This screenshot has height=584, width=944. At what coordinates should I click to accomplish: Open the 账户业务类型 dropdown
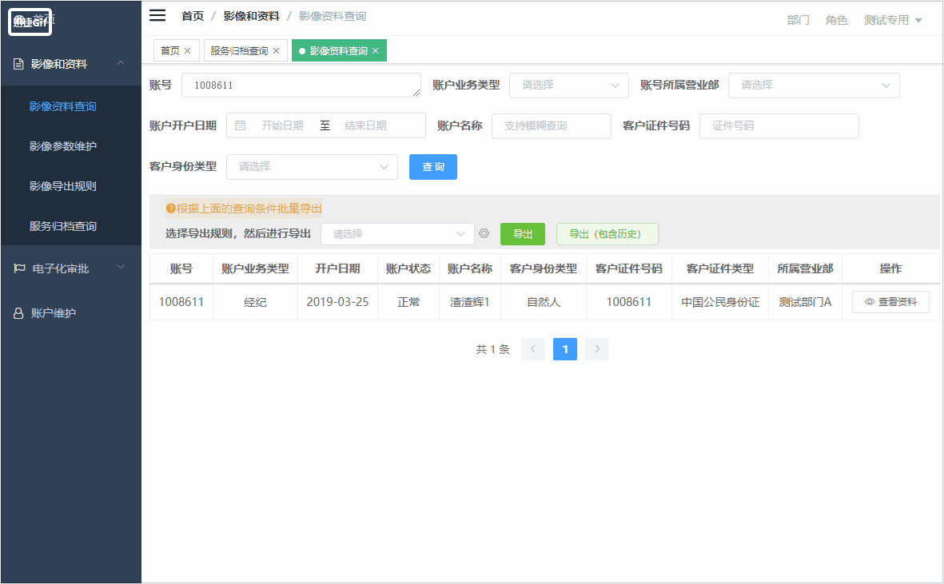569,85
